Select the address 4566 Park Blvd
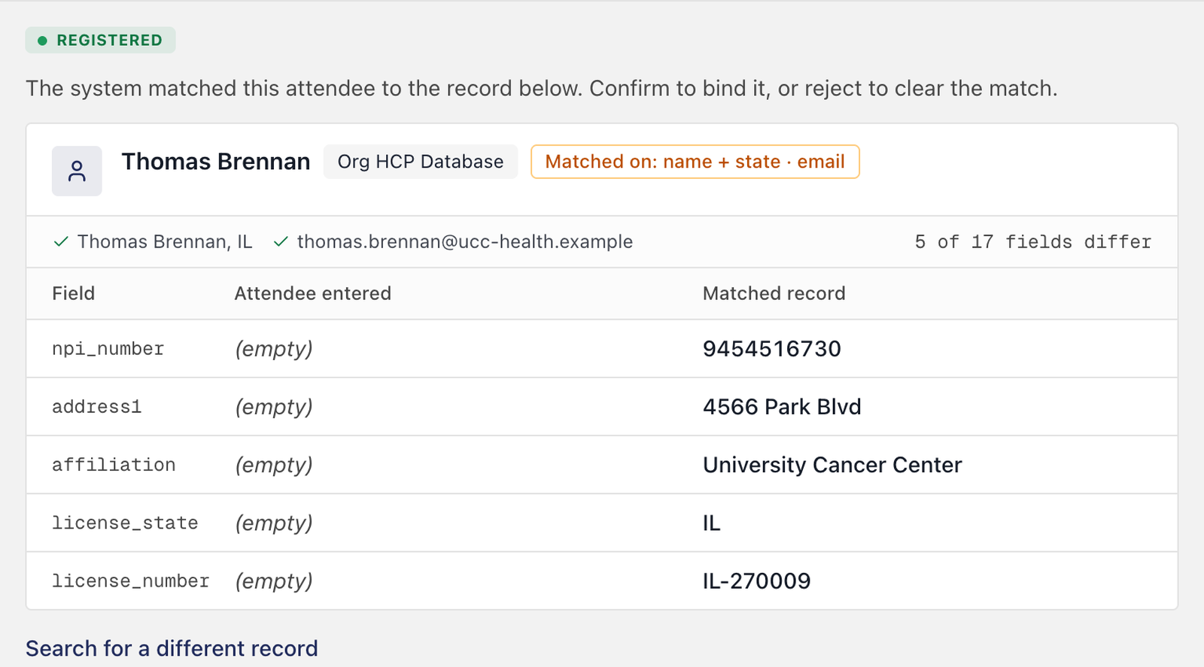The width and height of the screenshot is (1204, 667). 782,407
